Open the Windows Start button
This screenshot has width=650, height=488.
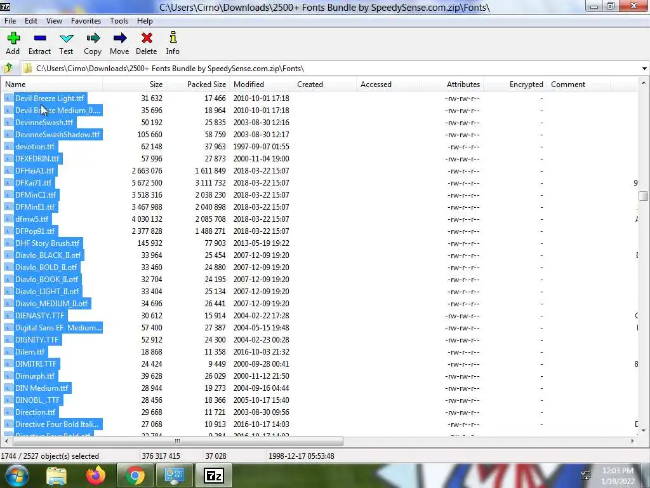[17, 475]
